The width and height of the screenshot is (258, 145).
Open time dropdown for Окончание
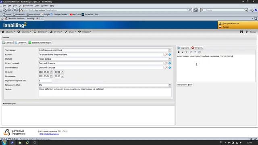pyautogui.click(x=62, y=76)
